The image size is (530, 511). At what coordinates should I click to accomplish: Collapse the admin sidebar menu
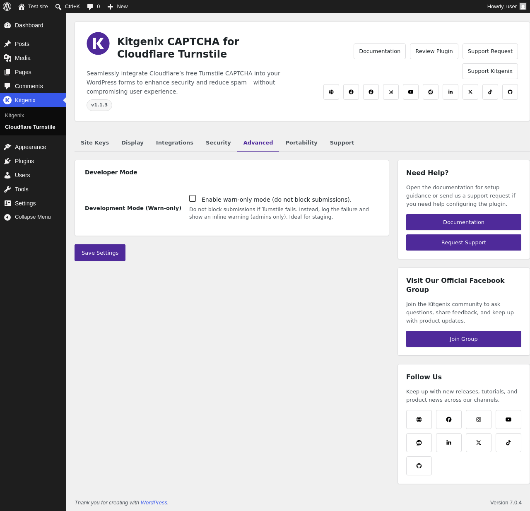(x=33, y=217)
